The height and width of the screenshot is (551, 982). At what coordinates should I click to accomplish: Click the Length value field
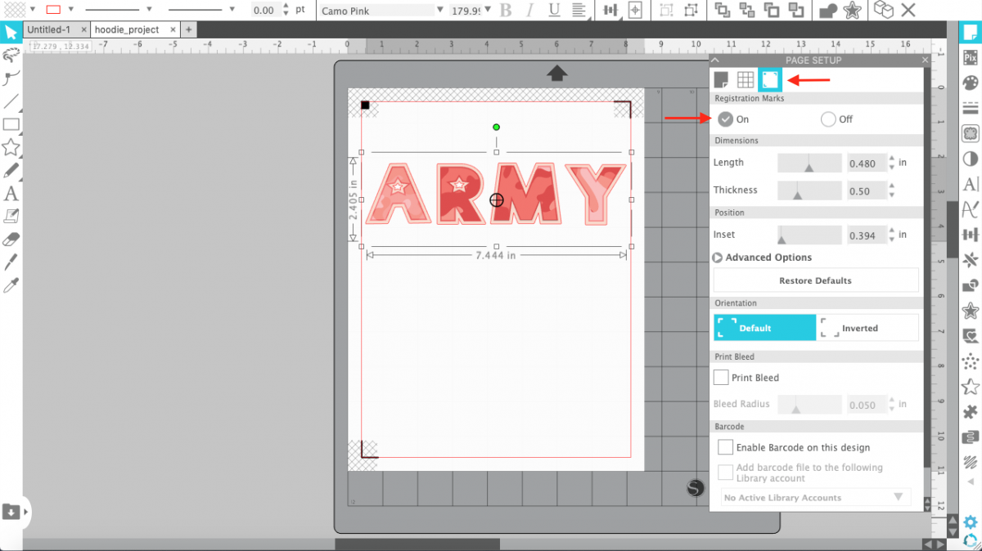click(866, 163)
